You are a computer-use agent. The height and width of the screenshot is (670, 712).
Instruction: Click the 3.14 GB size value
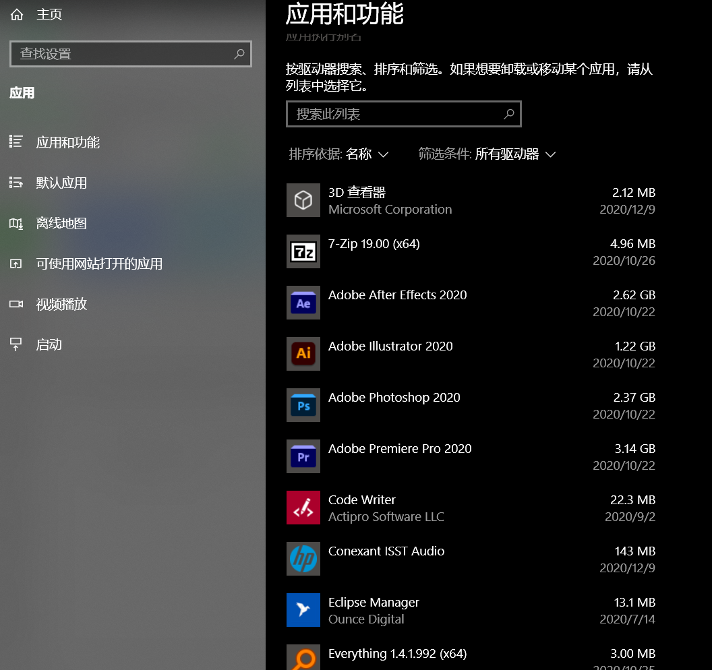(x=635, y=448)
